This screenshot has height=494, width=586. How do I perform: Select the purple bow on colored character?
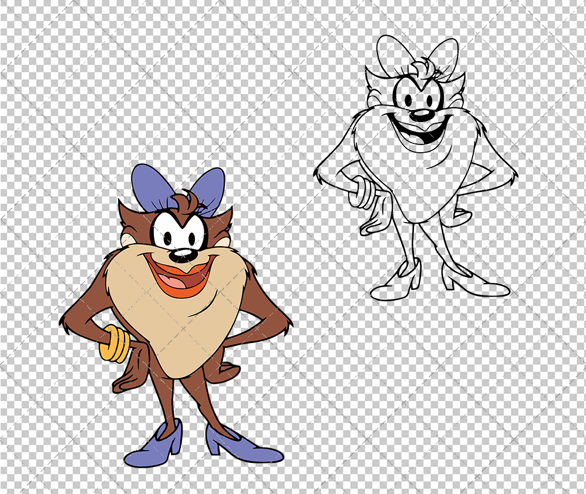click(x=179, y=190)
